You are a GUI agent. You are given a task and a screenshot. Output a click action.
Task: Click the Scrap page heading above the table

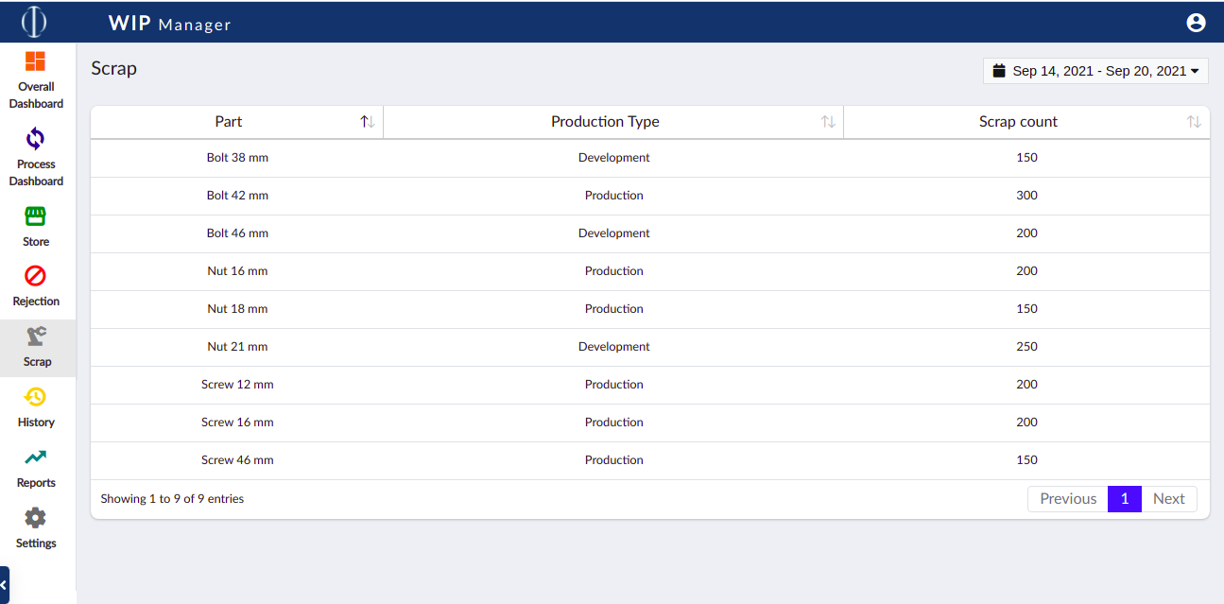click(x=113, y=69)
